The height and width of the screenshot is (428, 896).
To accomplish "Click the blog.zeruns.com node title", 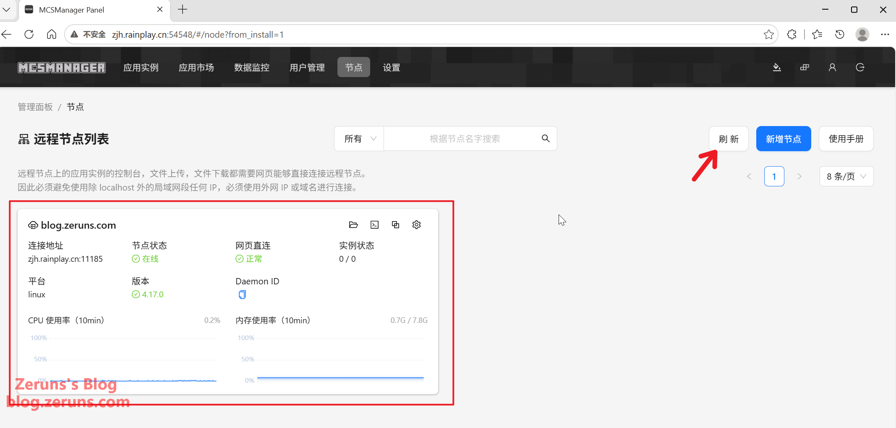I will (78, 225).
